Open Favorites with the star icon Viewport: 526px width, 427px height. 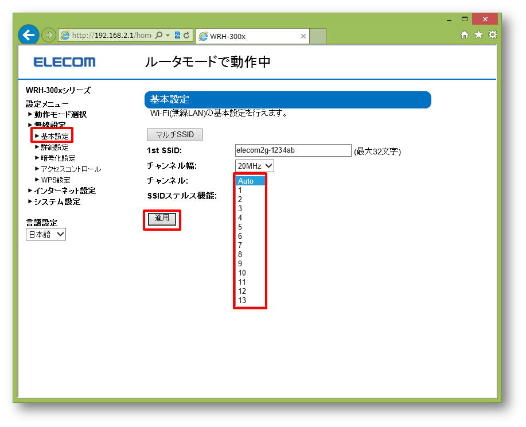point(478,34)
